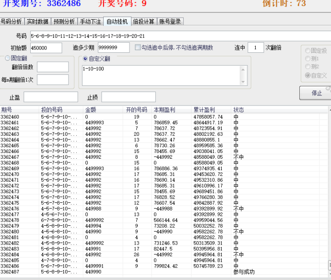Viewport: 331px width, 280px height.
Task: Toggle the 勾选追中后停 checkbox
Action: click(x=138, y=47)
